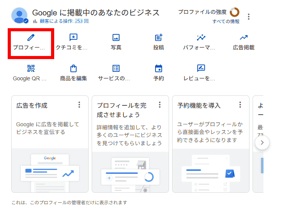
Task: Click the ユーザーがプロフィールから description text
Action: pos(210,132)
